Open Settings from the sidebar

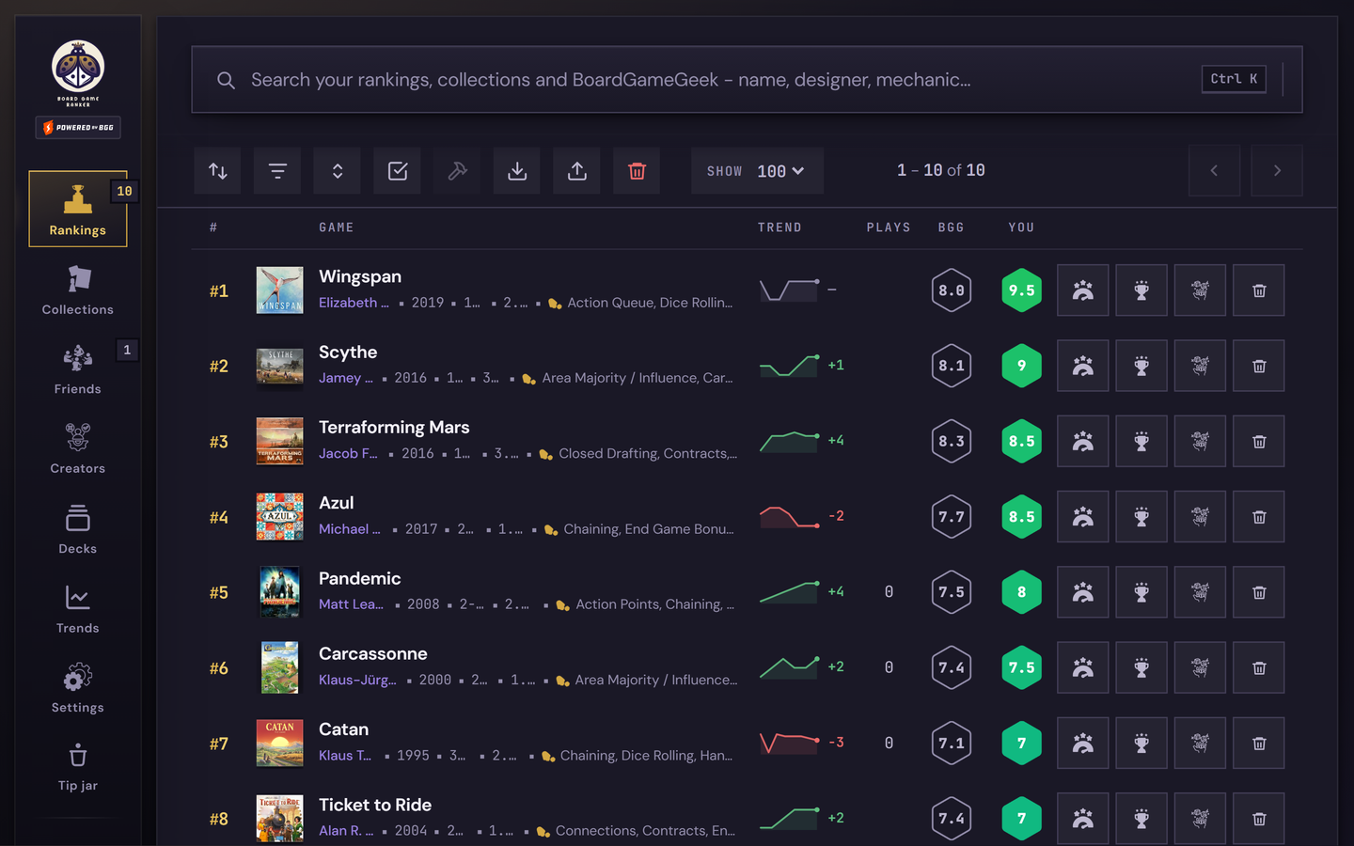point(78,688)
